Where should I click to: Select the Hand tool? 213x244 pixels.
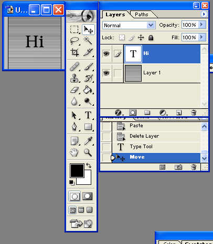tap(74, 152)
